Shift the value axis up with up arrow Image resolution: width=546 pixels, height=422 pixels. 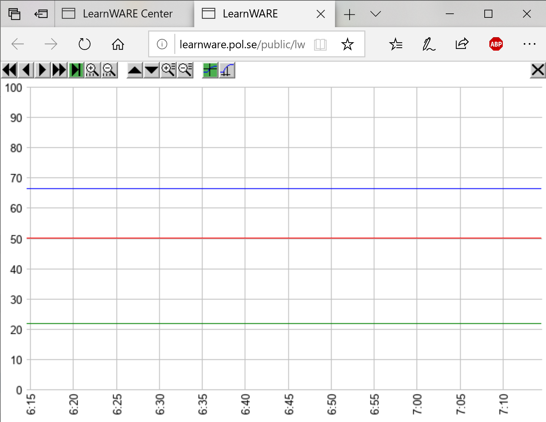(x=135, y=70)
